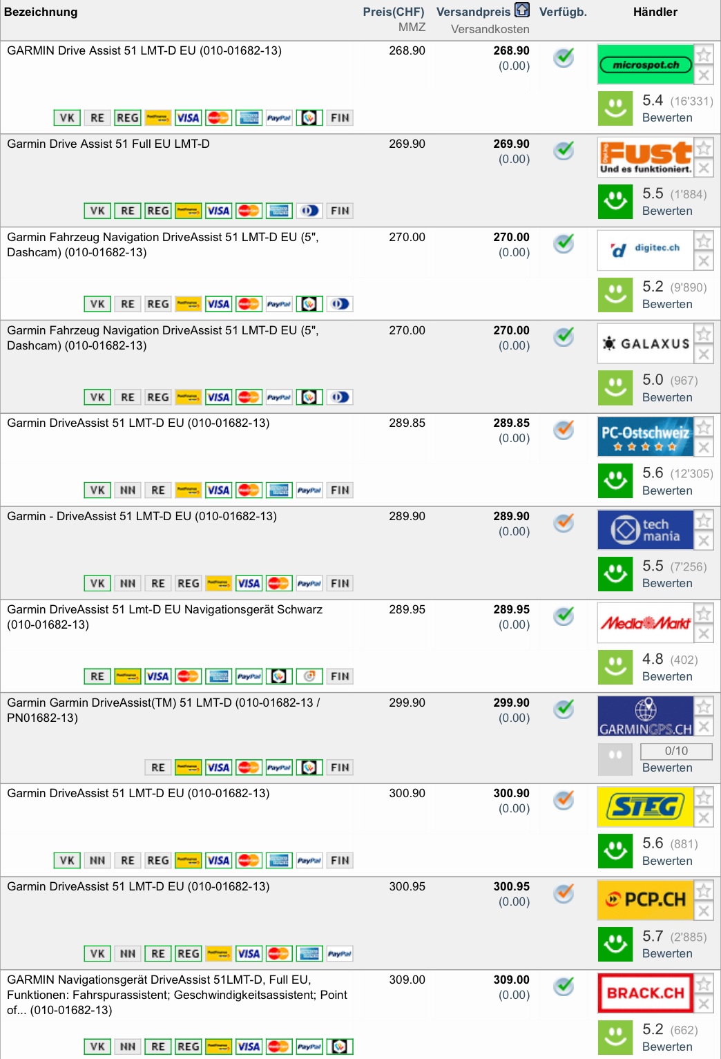Click the 0/10 rating box for GarminGPS.ch
This screenshot has width=721, height=1059.
[x=676, y=751]
